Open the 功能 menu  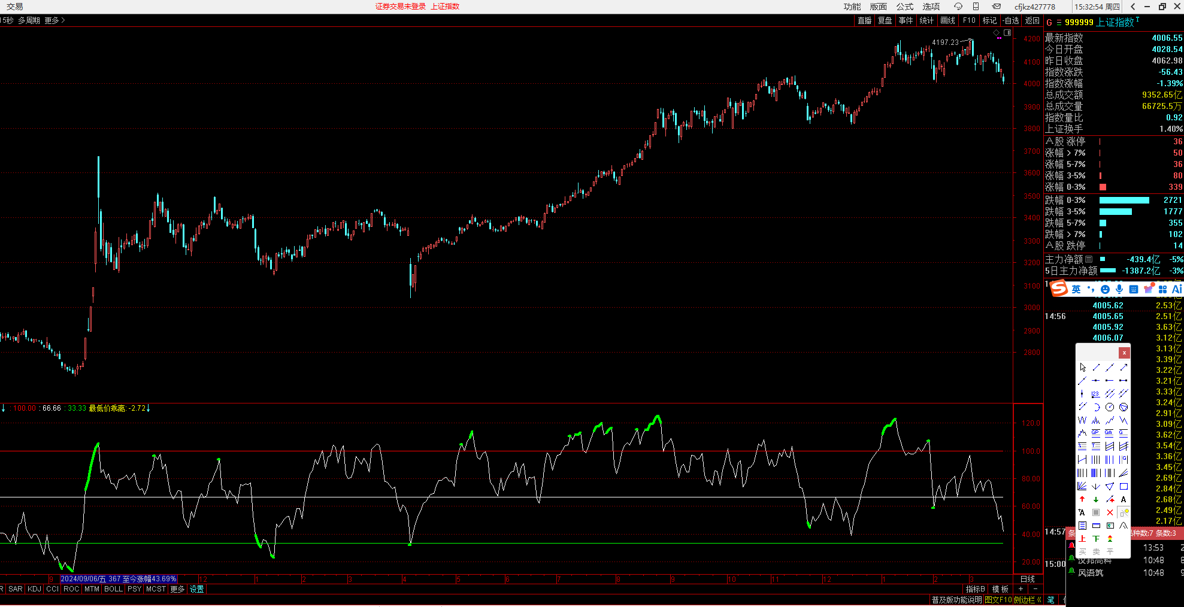pos(852,7)
